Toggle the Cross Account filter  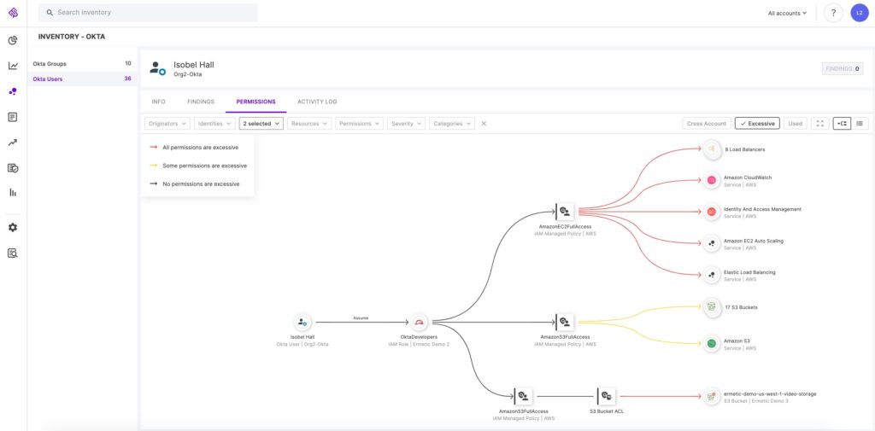click(707, 123)
